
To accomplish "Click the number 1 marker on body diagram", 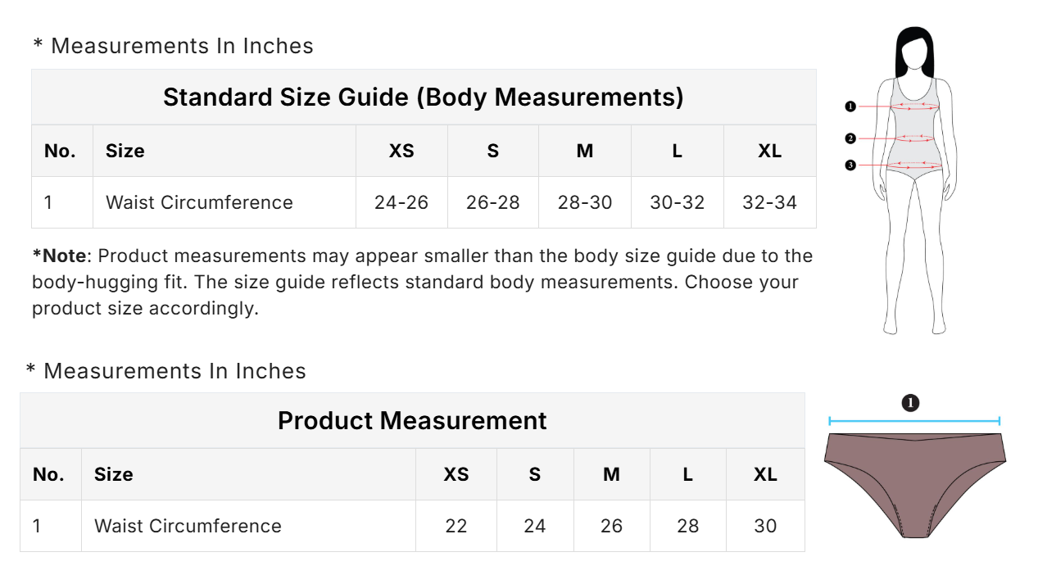I will point(850,106).
